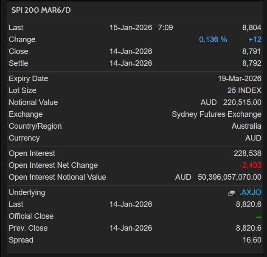The image size is (267, 257).
Task: Click the +12 change value
Action: [x=255, y=40]
